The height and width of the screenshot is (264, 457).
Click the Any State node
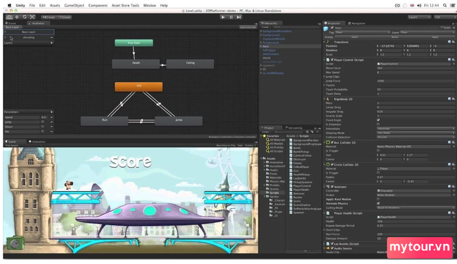pyautogui.click(x=134, y=43)
